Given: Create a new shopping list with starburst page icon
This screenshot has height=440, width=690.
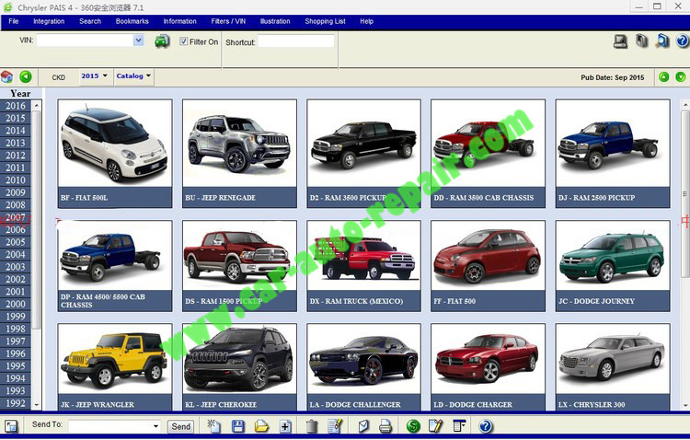Looking at the screenshot, I should tap(214, 426).
